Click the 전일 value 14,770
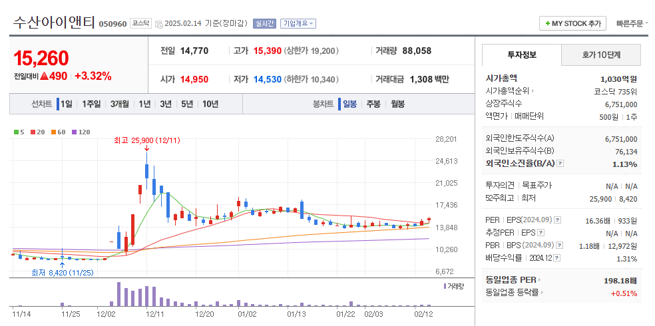This screenshot has height=326, width=655. click(194, 51)
